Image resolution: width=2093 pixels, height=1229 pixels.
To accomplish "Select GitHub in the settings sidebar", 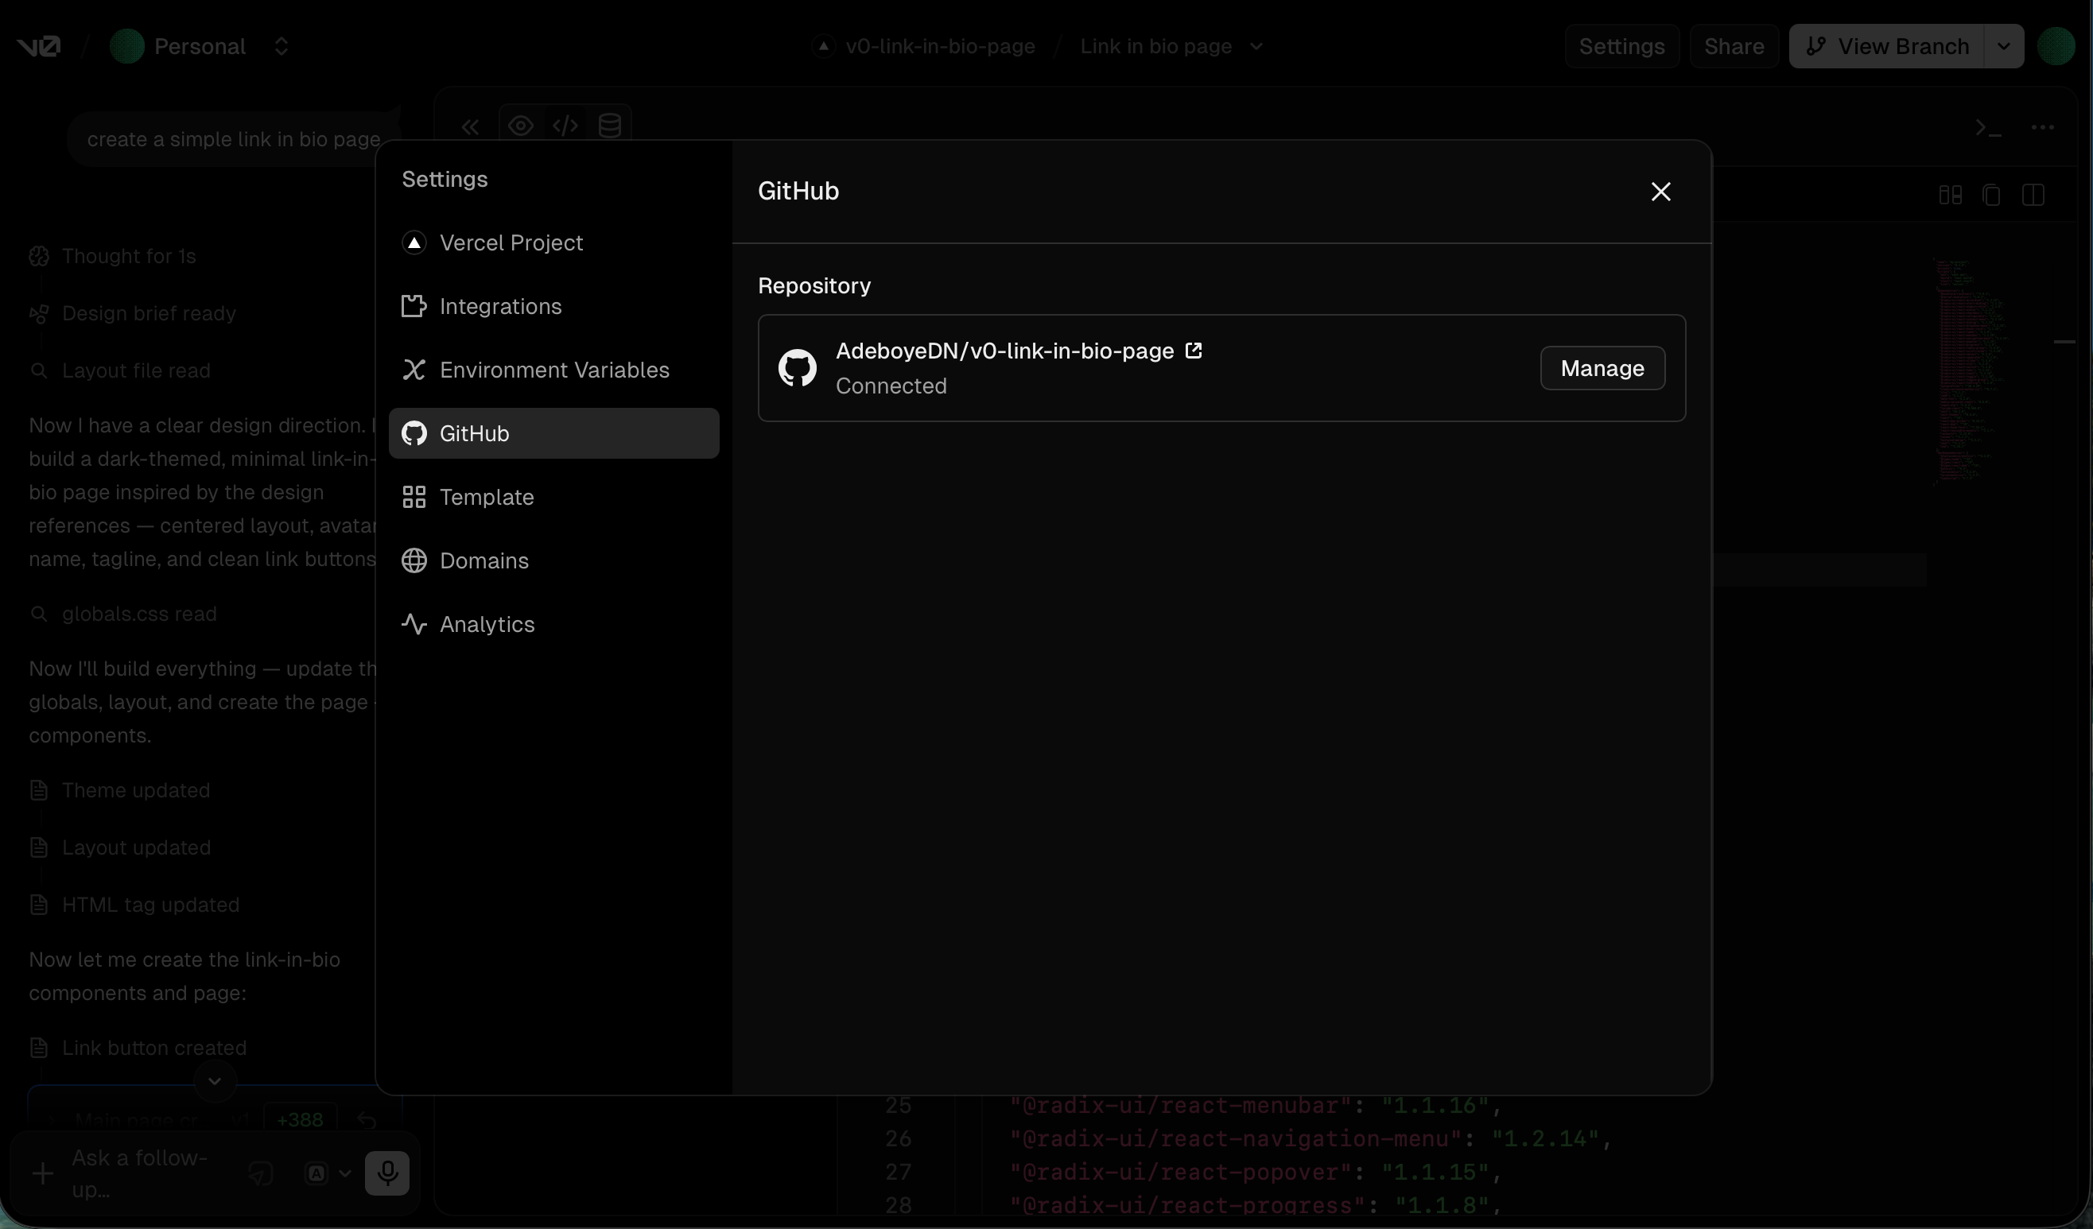I will tap(554, 433).
